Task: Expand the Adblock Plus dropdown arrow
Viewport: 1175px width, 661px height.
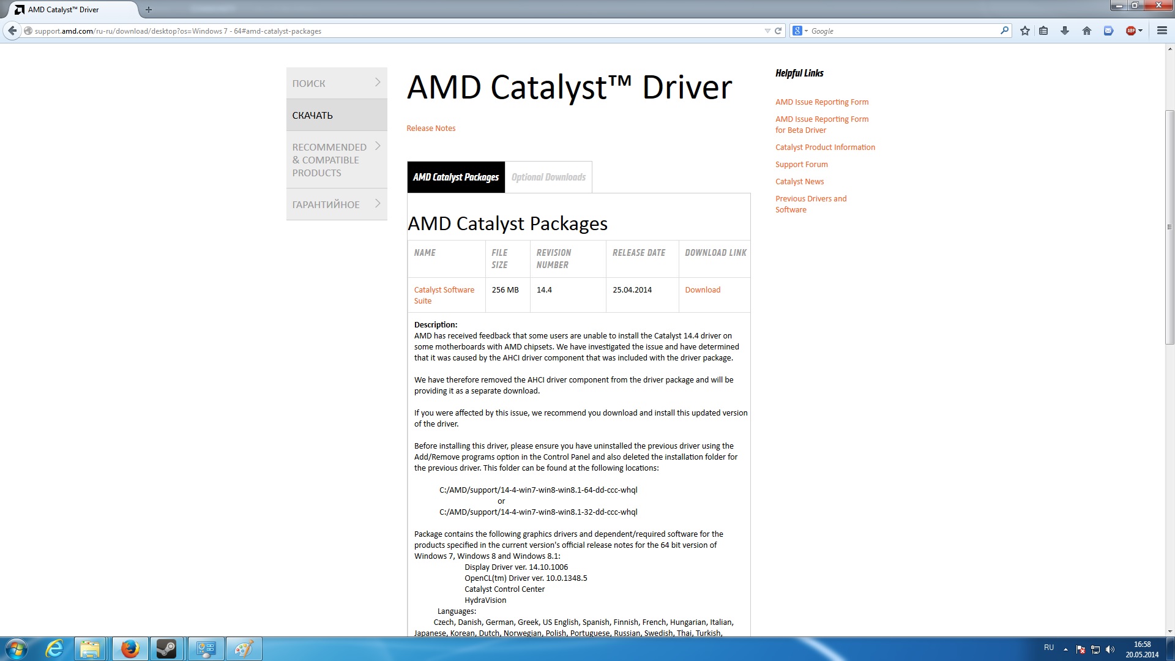Action: pyautogui.click(x=1141, y=31)
